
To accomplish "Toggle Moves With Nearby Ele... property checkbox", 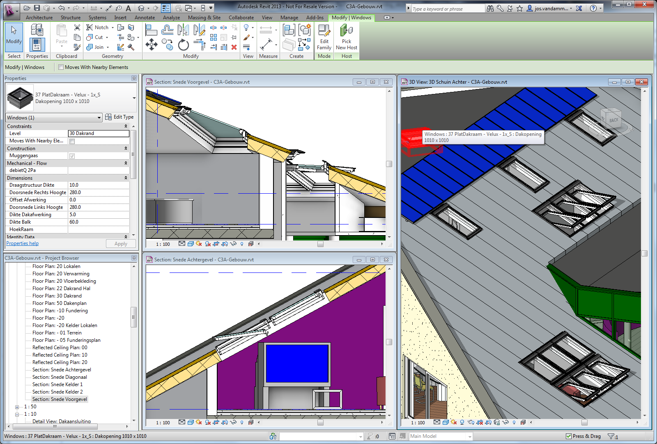I will pyautogui.click(x=72, y=141).
